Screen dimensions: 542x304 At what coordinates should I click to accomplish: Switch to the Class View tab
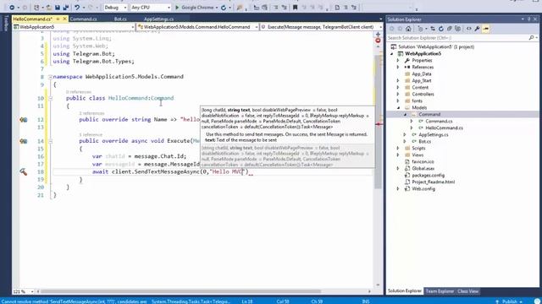[x=468, y=291]
